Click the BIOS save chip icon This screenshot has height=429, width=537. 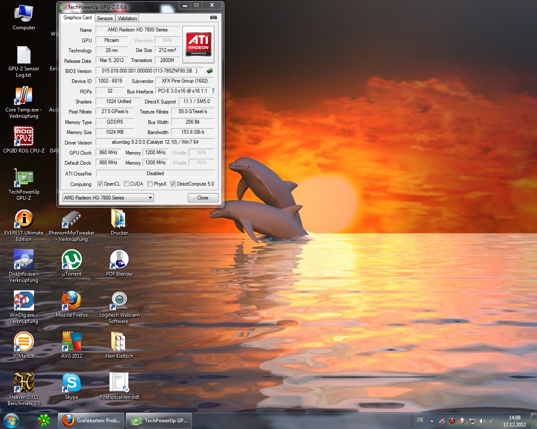pos(210,70)
